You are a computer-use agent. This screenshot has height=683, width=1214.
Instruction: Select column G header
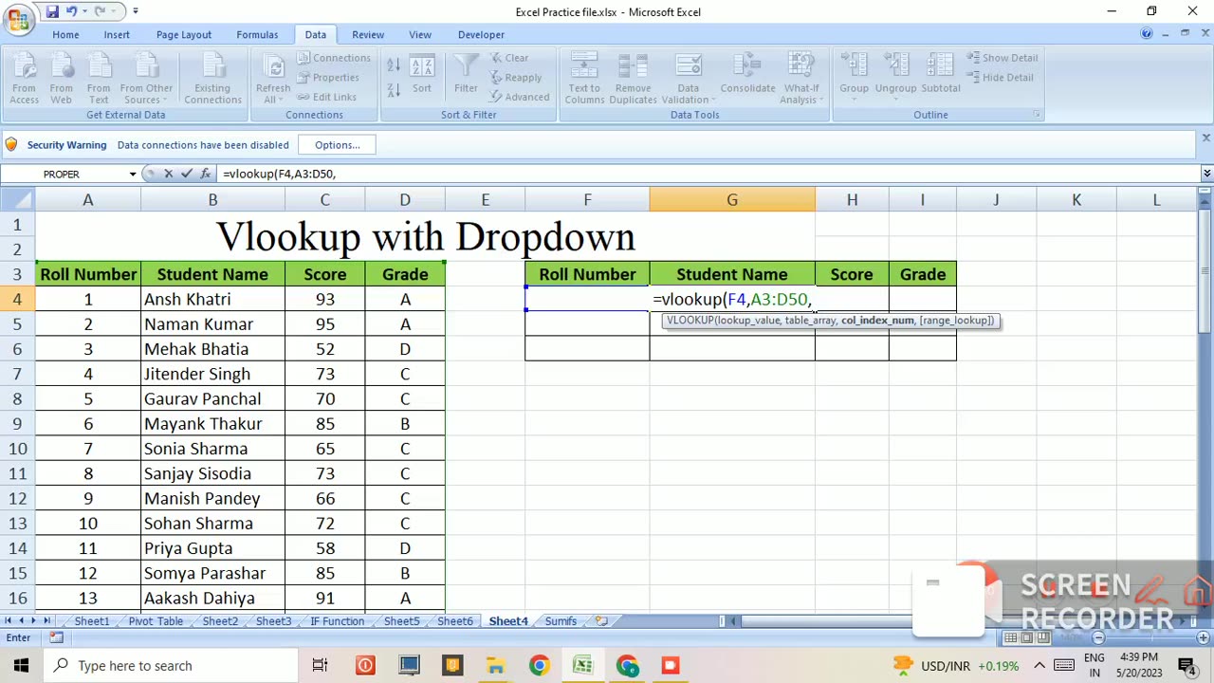click(x=732, y=200)
